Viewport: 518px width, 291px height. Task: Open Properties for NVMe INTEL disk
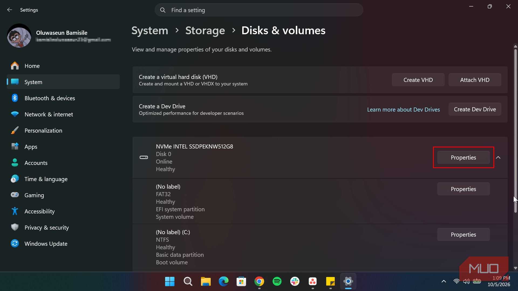click(x=463, y=157)
